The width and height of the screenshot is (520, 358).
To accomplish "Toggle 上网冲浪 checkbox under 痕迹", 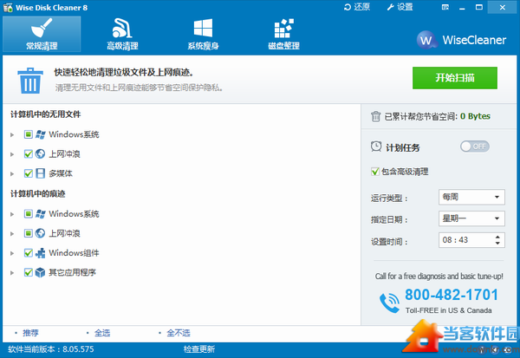I will [29, 233].
